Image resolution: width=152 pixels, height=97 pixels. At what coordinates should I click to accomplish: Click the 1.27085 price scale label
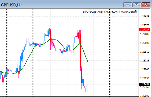pos(144,34)
